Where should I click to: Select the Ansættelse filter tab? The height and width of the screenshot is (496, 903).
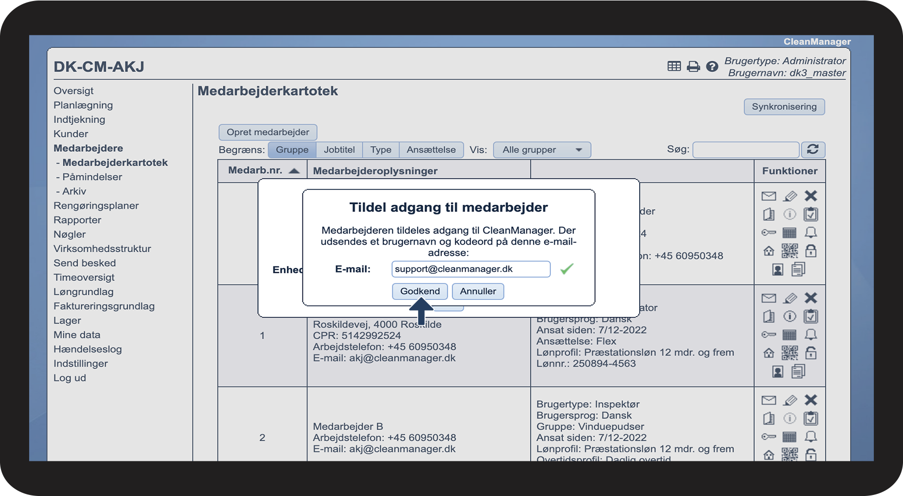pos(431,150)
